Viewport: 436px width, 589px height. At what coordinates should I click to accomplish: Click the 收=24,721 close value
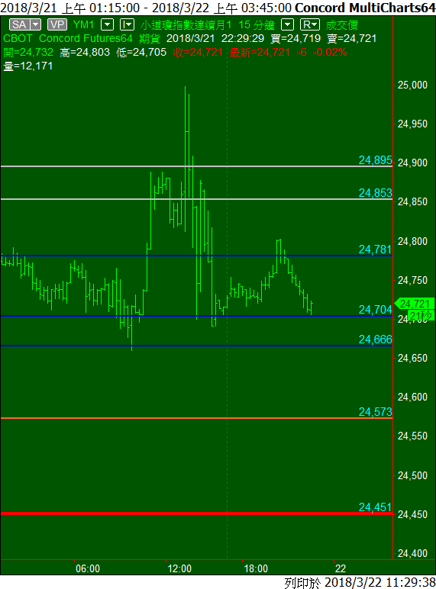pyautogui.click(x=198, y=52)
